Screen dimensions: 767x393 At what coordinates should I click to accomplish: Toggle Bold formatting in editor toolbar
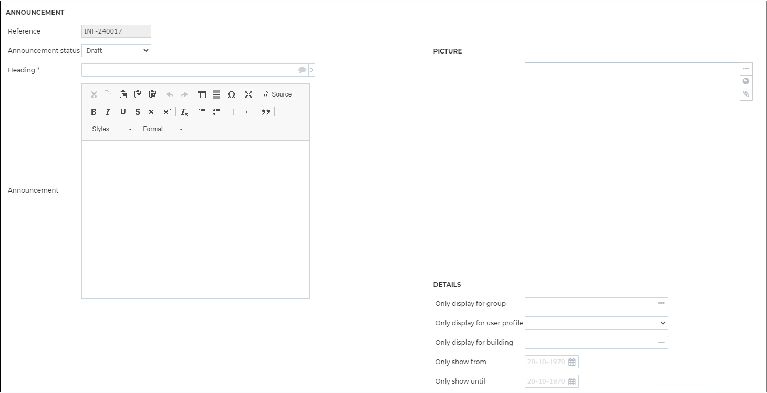click(94, 112)
